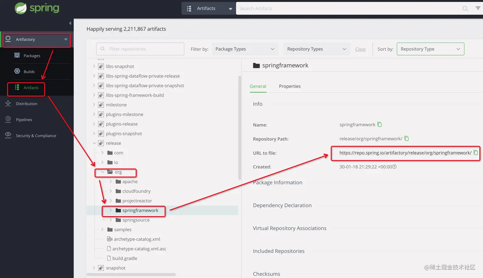Switch to the Properties tab

[x=290, y=86]
